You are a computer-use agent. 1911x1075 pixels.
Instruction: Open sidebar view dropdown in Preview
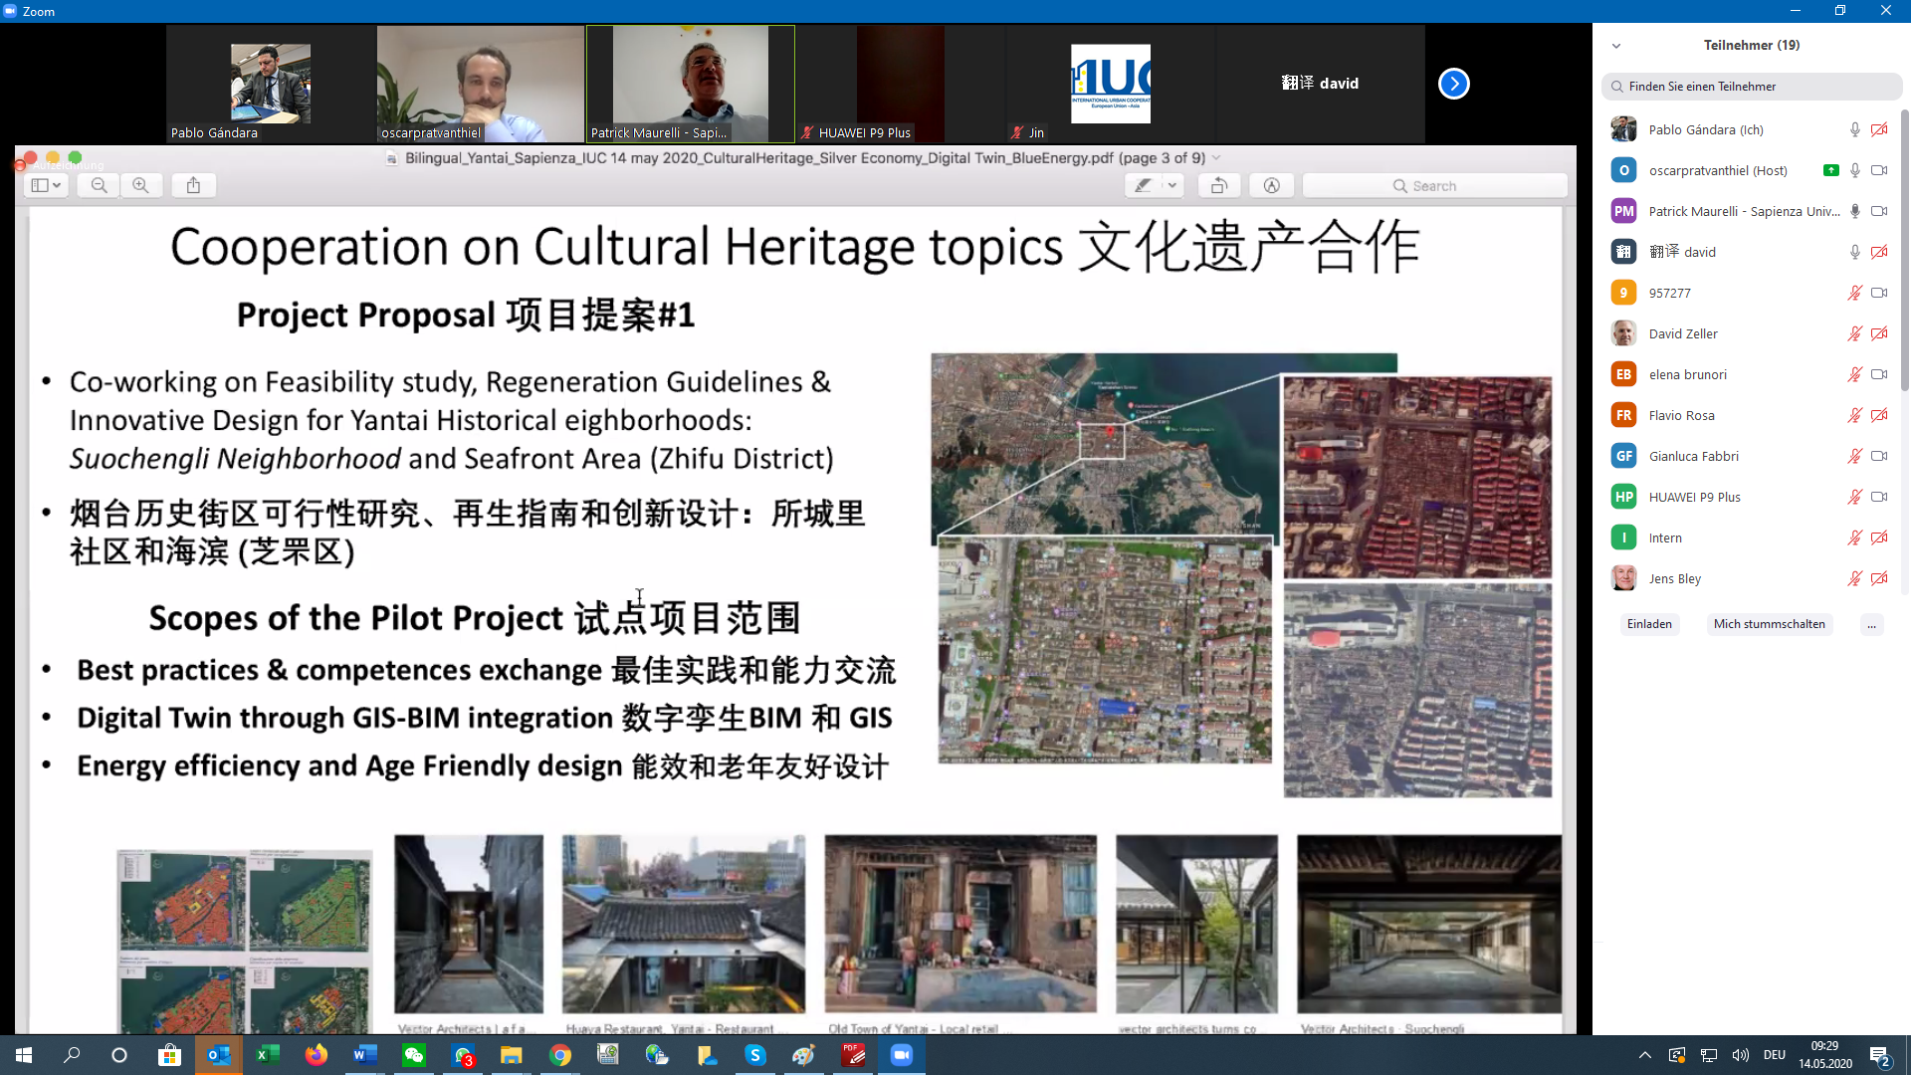46,185
